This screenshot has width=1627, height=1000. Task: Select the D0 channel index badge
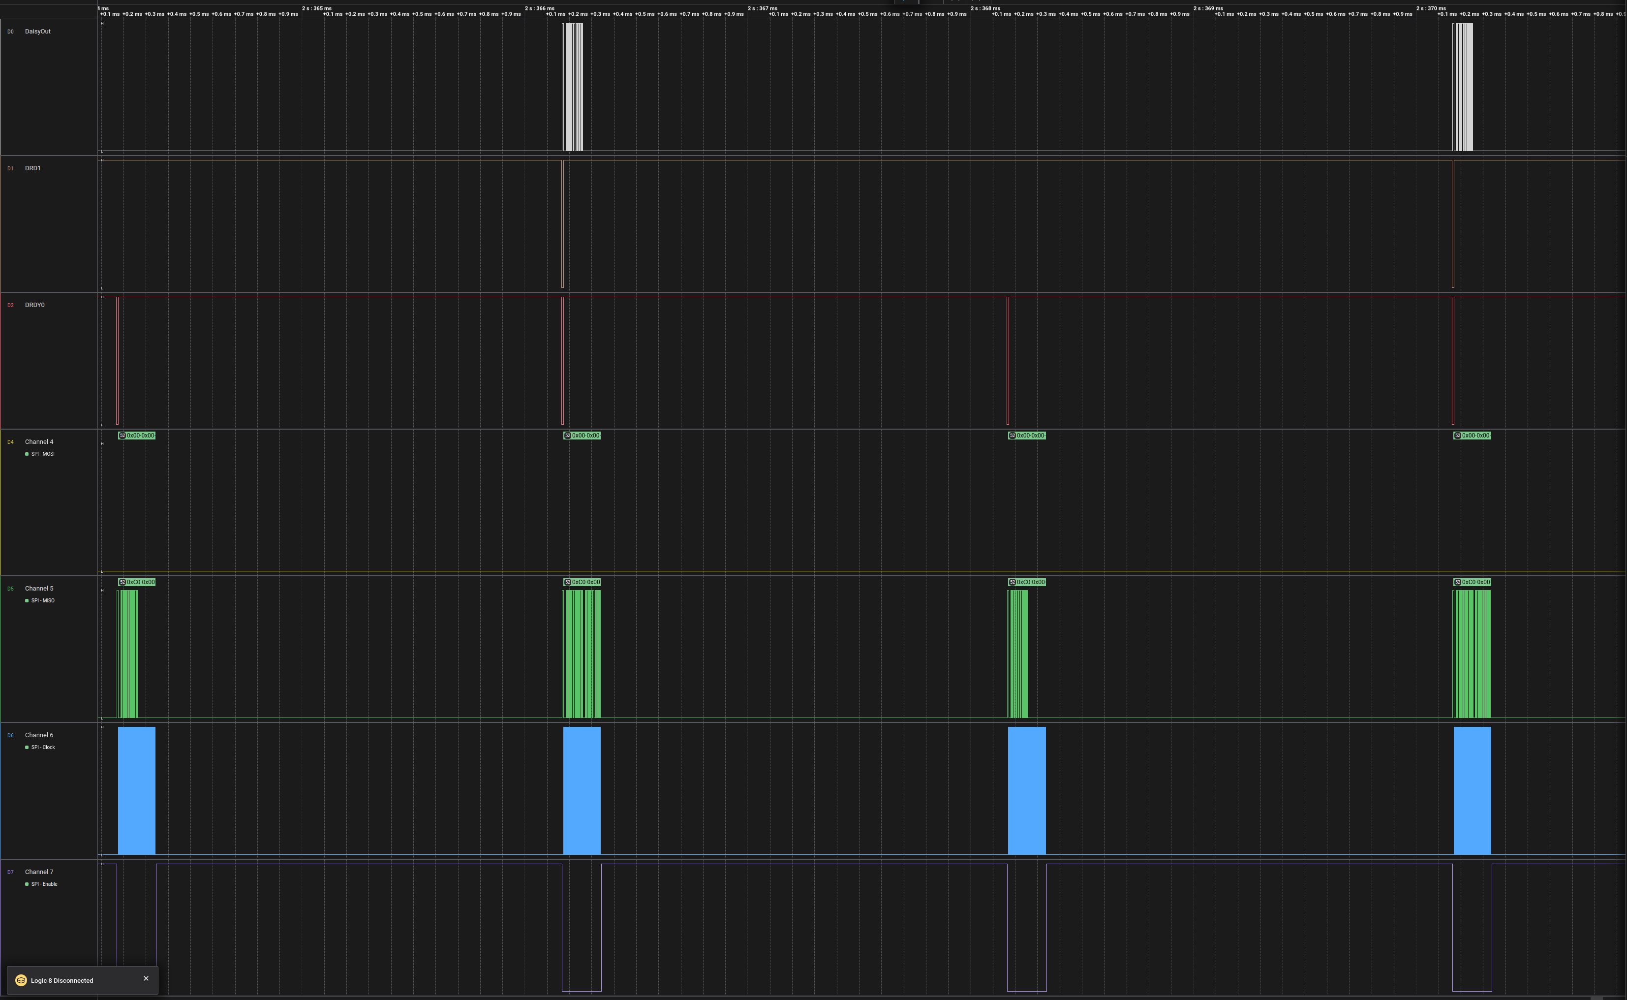click(x=10, y=32)
